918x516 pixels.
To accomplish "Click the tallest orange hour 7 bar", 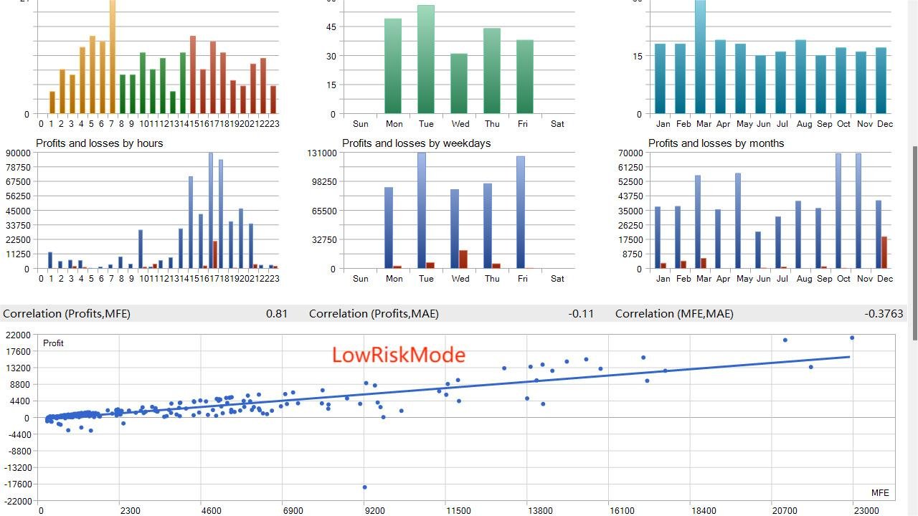I will coord(113,57).
